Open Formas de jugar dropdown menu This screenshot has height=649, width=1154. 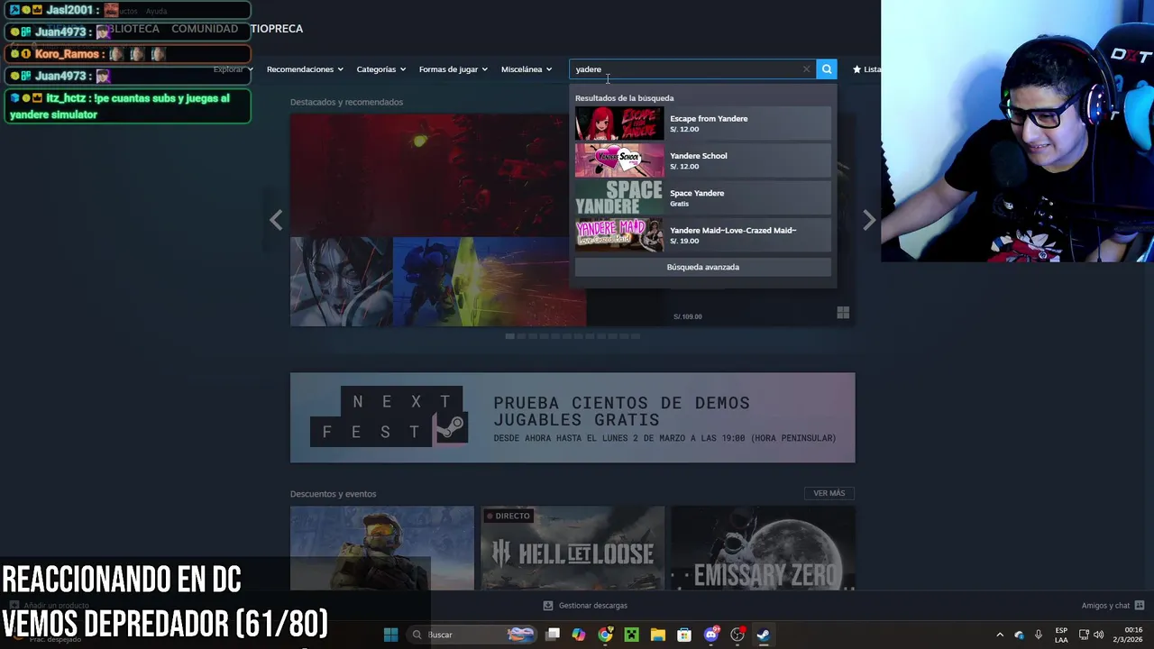pyautogui.click(x=453, y=69)
